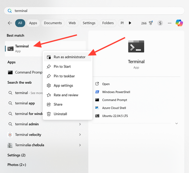Click the back arrow beside the filters
This screenshot has height=173, width=189.
click(x=10, y=23)
